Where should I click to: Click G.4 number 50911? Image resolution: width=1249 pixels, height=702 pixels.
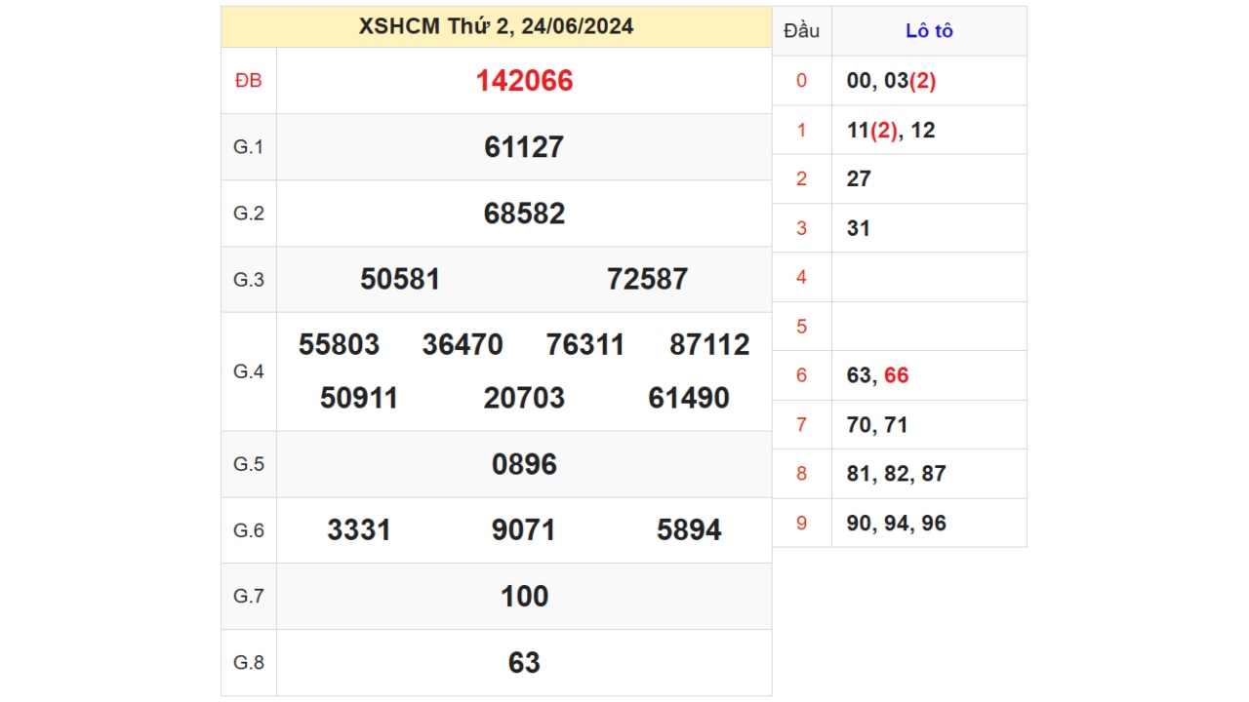359,399
